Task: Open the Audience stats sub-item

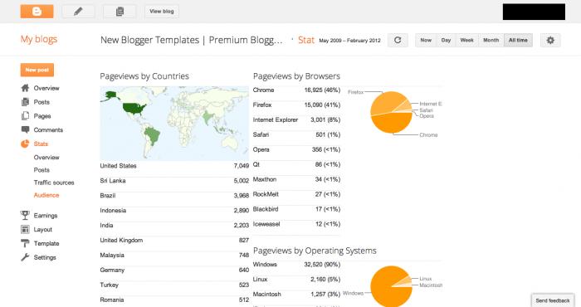Action: click(x=46, y=195)
